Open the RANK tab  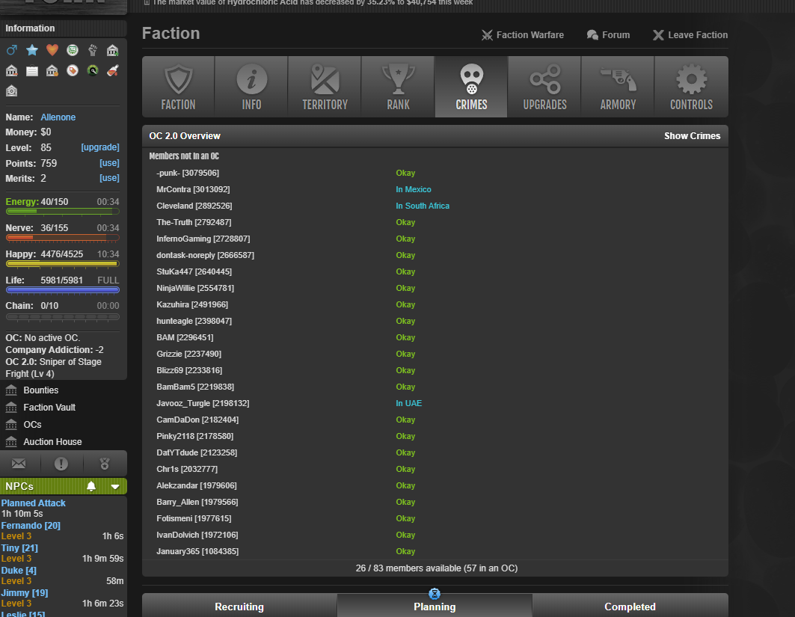pos(398,87)
